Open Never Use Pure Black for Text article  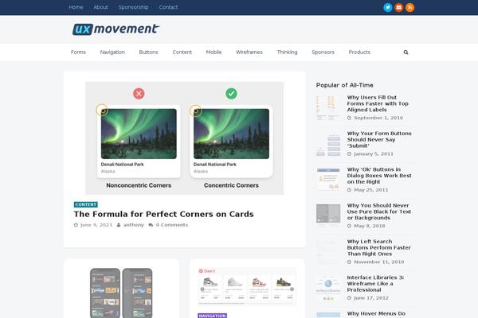pos(379,211)
